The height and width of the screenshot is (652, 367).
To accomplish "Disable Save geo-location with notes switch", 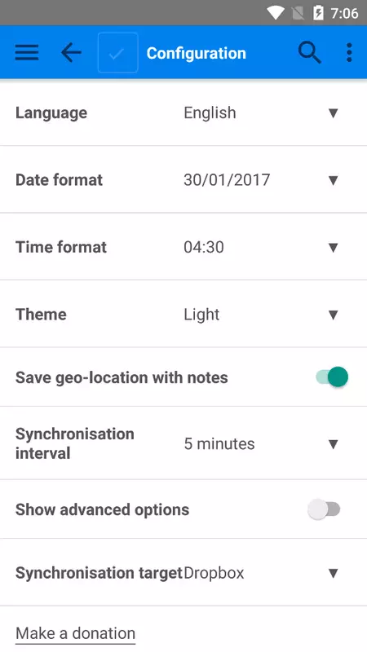I will coord(332,377).
